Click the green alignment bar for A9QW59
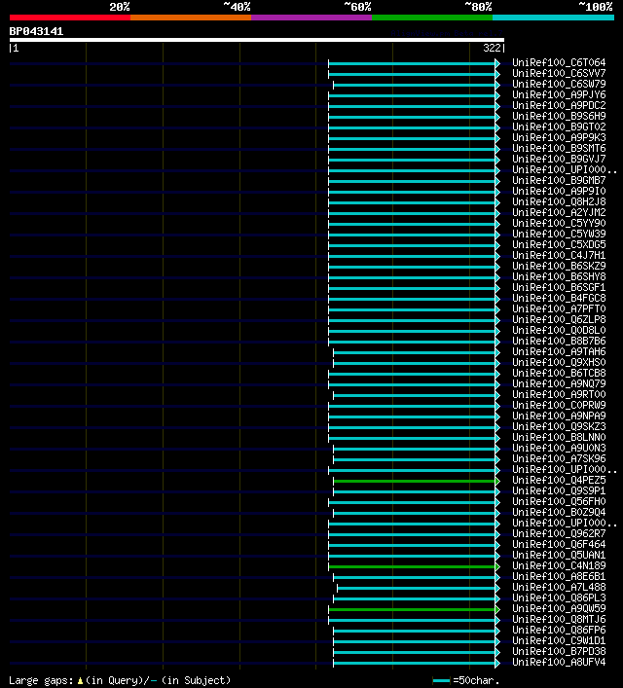The image size is (623, 688). coord(412,609)
